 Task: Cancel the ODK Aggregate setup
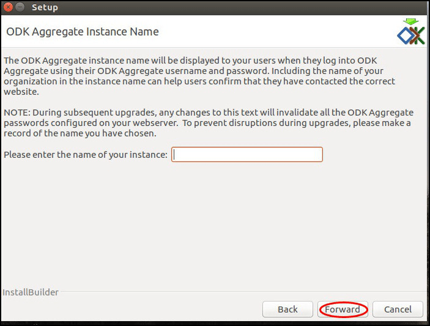(x=398, y=309)
